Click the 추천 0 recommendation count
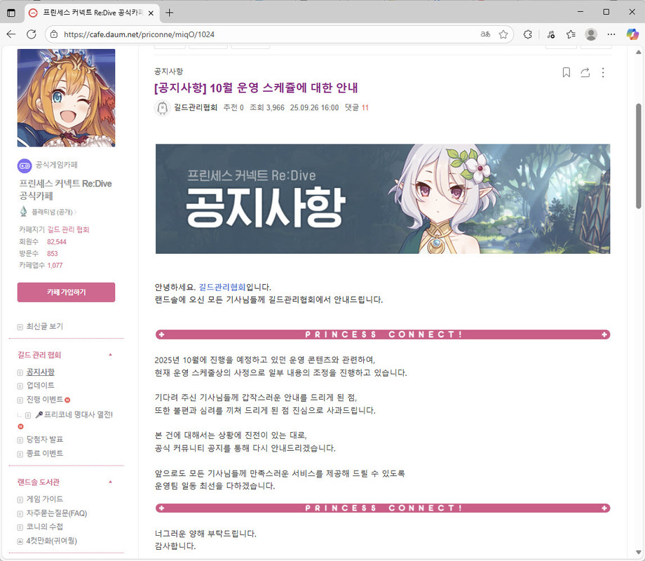645x561 pixels. 233,107
